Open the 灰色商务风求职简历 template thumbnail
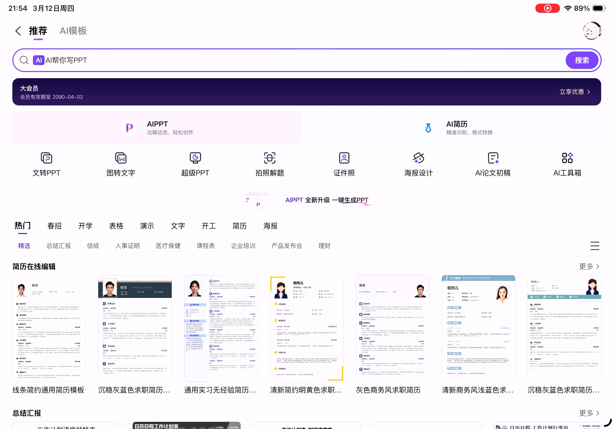Viewport: 614px width, 429px height. coord(392,329)
